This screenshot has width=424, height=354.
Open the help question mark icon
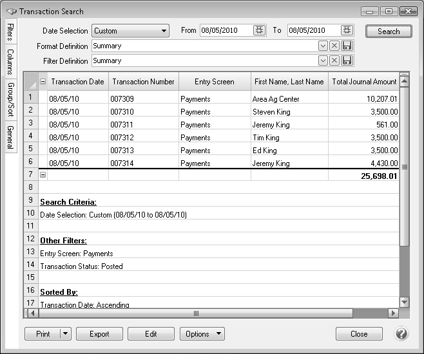pos(401,333)
